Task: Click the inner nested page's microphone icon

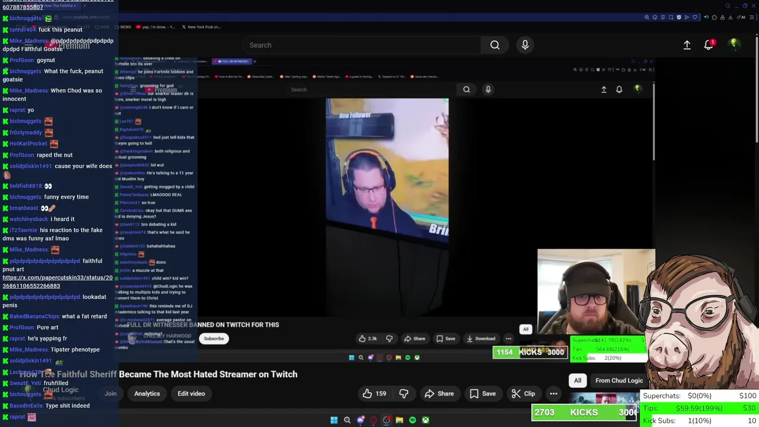Action: [x=488, y=90]
